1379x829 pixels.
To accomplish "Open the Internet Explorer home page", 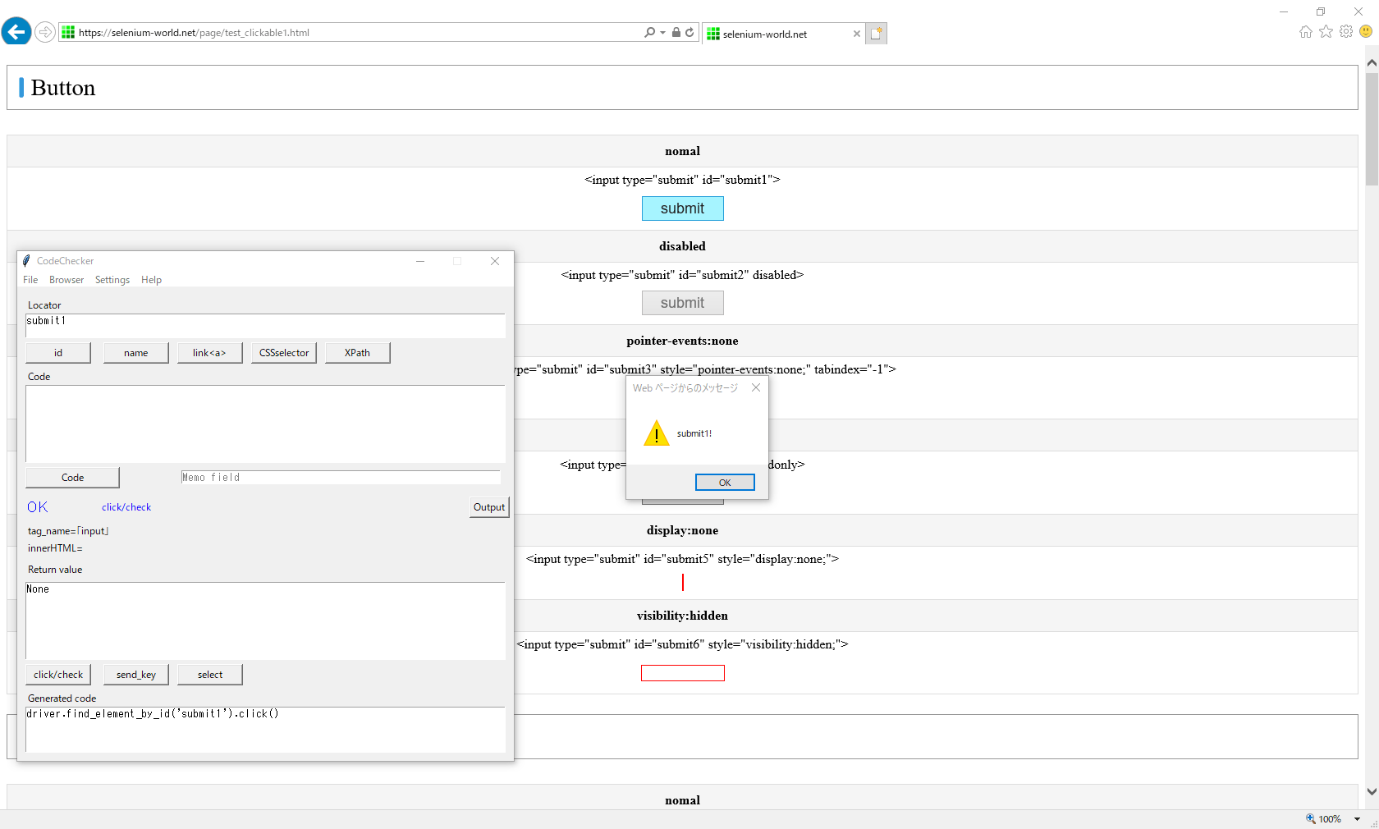I will click(x=1305, y=32).
